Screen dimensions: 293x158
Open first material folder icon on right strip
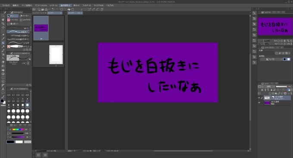pyautogui.click(x=254, y=13)
